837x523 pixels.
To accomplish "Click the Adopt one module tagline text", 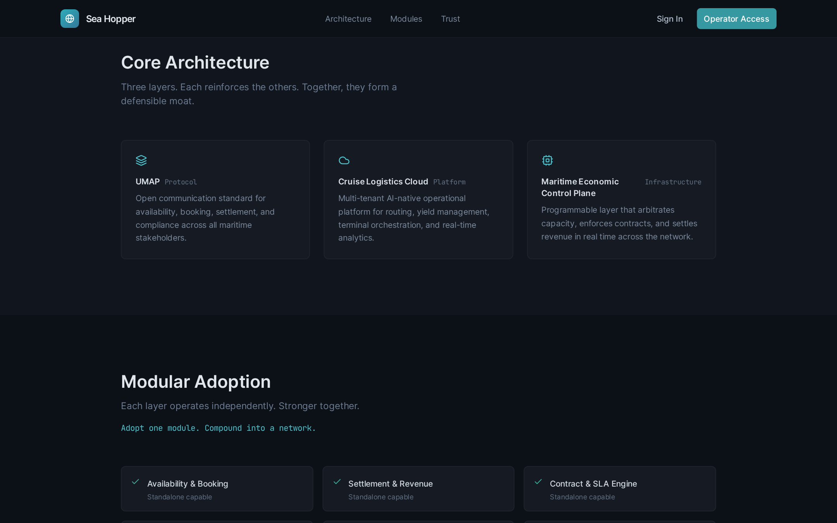I will click(x=219, y=428).
